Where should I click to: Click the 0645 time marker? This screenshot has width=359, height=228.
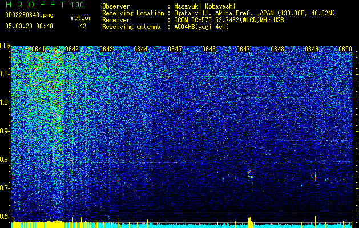pyautogui.click(x=175, y=49)
